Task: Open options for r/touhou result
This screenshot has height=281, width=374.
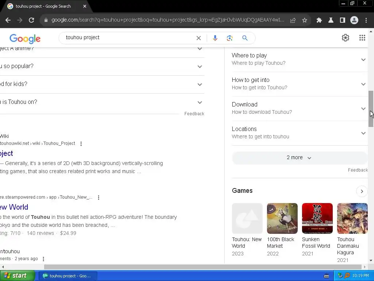Action: coord(43,259)
